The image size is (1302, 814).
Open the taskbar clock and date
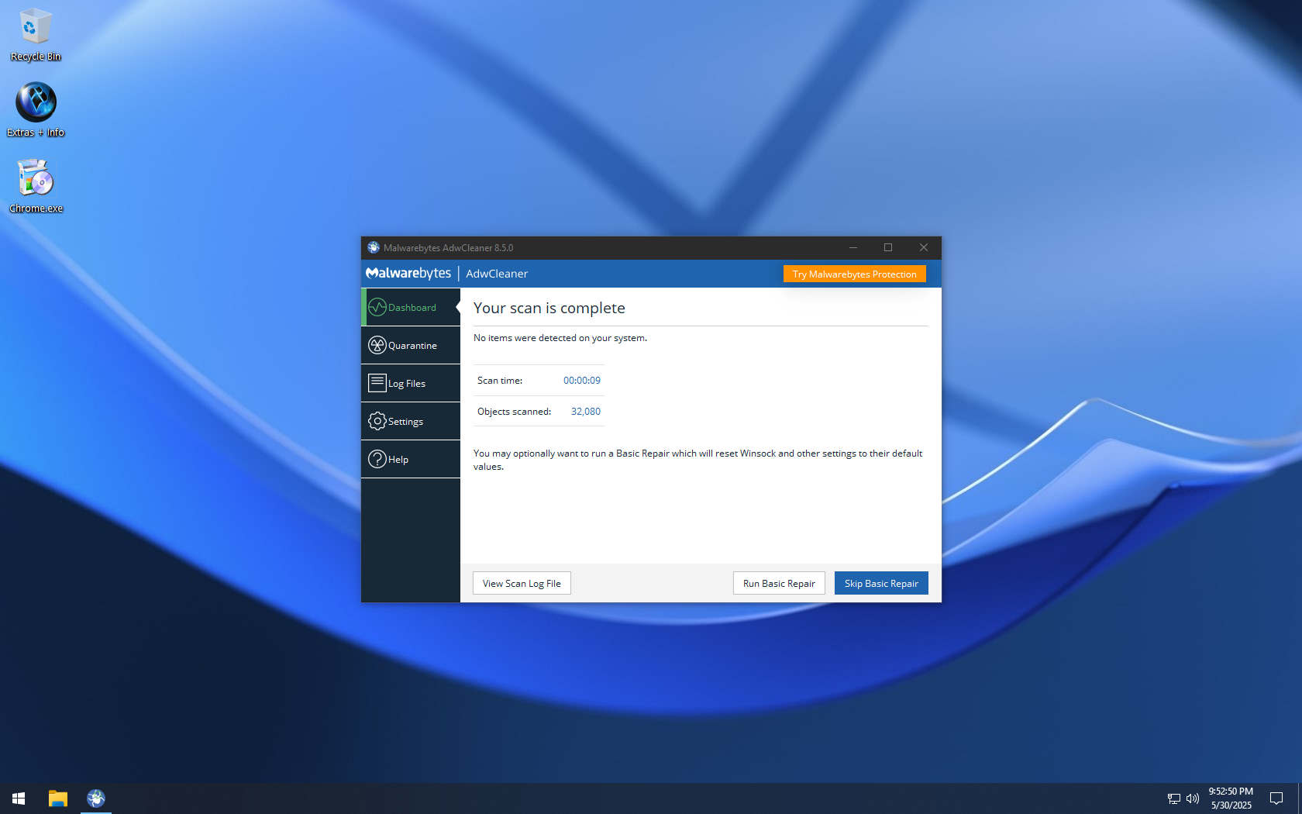pyautogui.click(x=1231, y=798)
